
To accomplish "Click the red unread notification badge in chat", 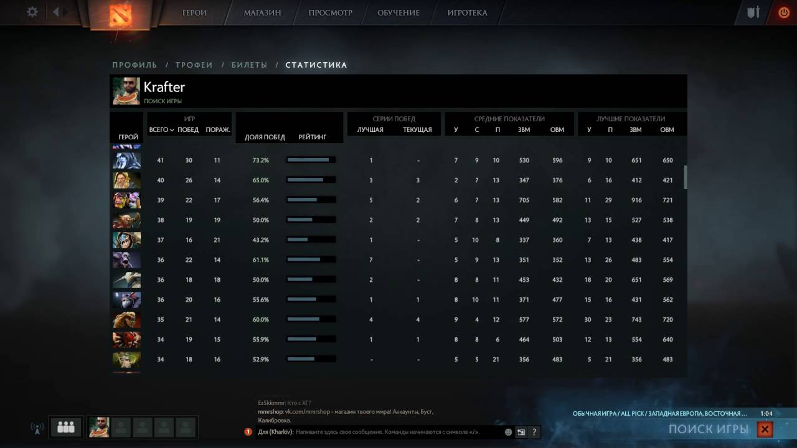I will [248, 432].
